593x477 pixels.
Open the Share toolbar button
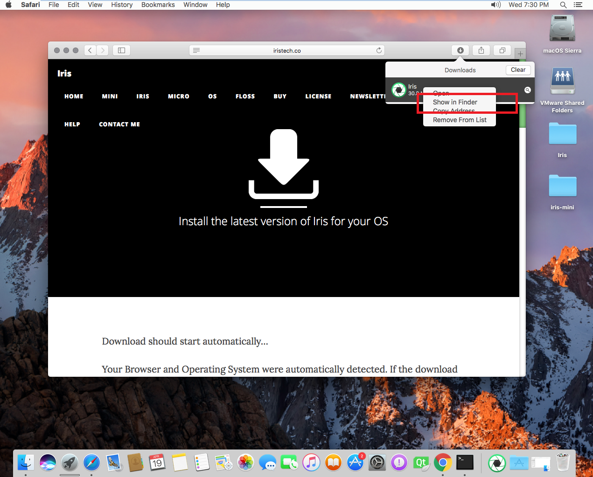481,50
